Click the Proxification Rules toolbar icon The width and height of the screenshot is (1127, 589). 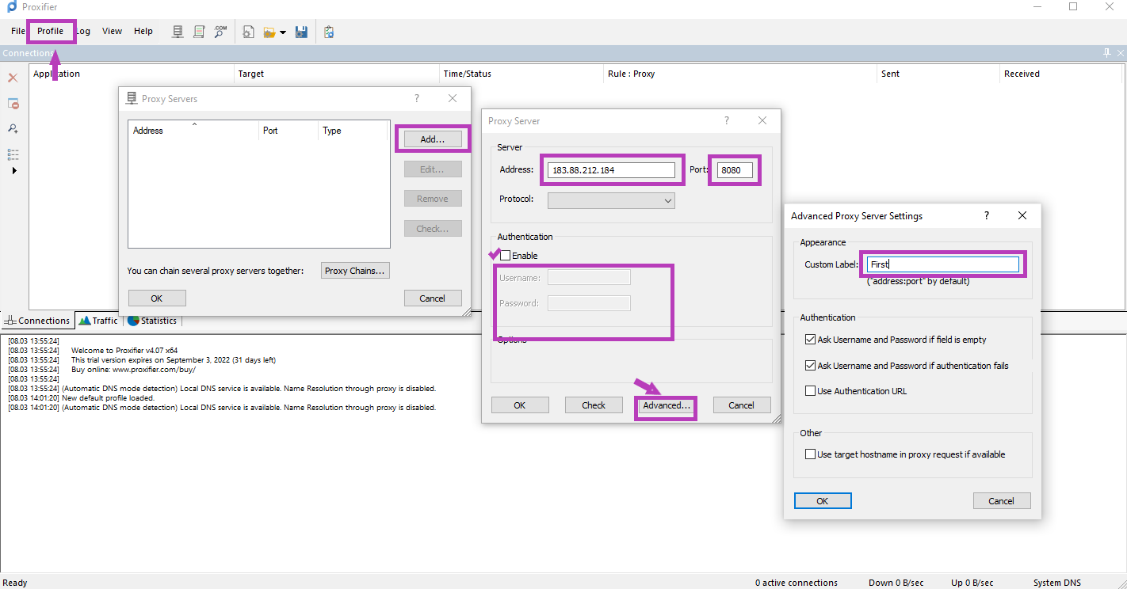[x=199, y=32]
